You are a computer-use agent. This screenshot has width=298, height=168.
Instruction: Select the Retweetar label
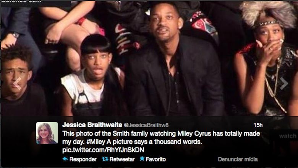point(122,159)
